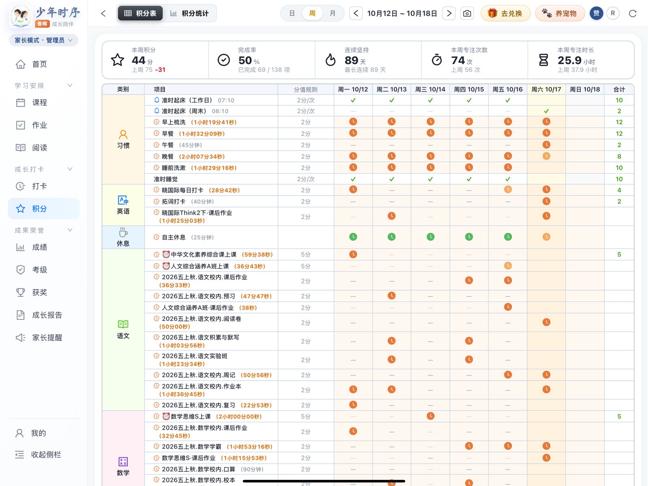The width and height of the screenshot is (648, 486).
Task: Click the back arrow icon
Action: [x=103, y=13]
